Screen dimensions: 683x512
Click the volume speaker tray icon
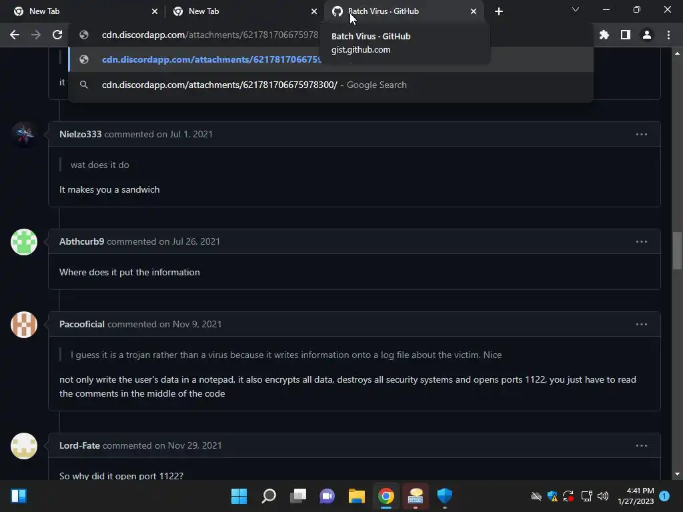pos(603,496)
